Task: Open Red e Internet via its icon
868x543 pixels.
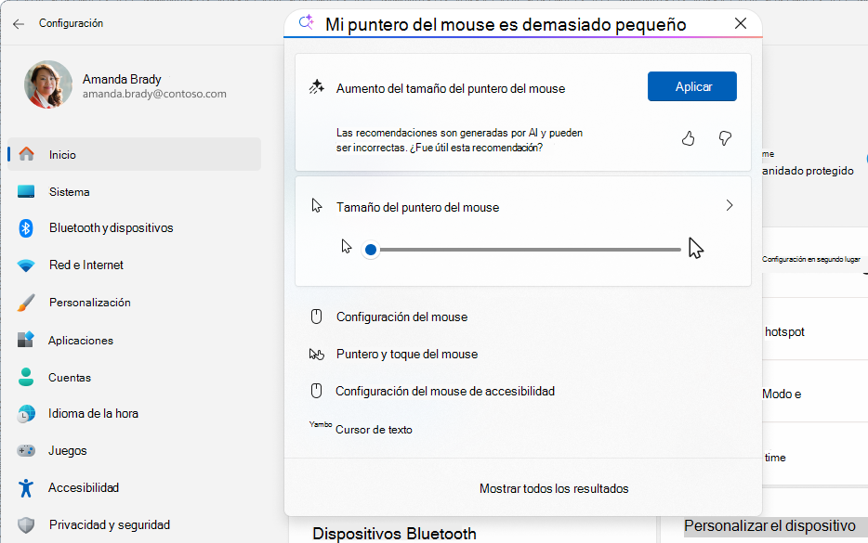Action: click(x=27, y=265)
